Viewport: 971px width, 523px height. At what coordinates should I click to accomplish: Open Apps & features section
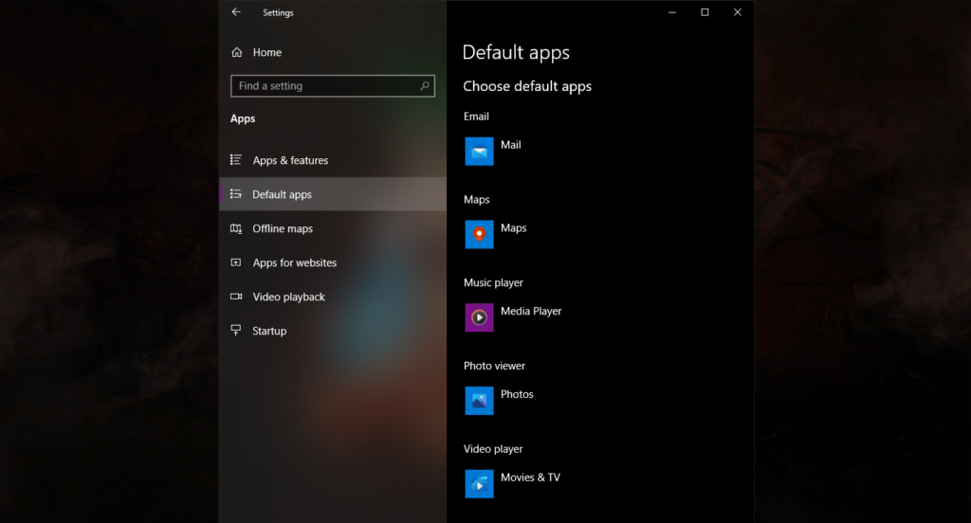290,160
